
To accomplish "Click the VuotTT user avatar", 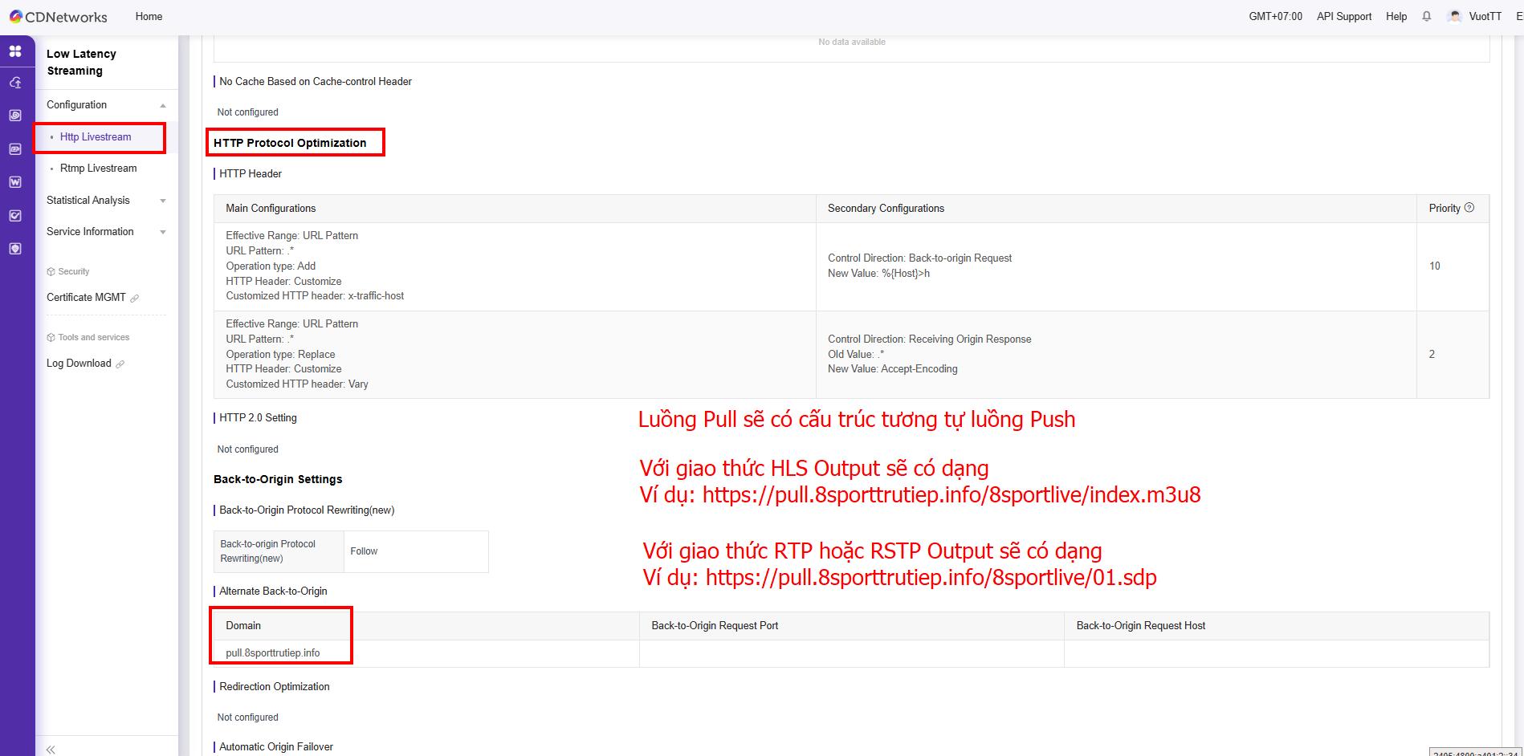I will point(1454,16).
